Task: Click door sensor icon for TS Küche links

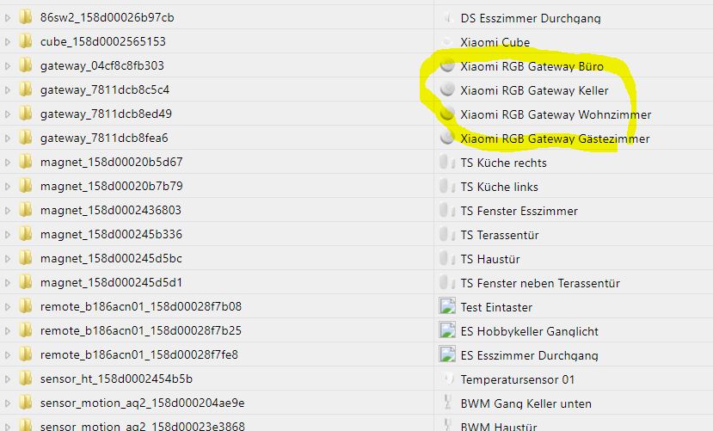Action: [447, 187]
